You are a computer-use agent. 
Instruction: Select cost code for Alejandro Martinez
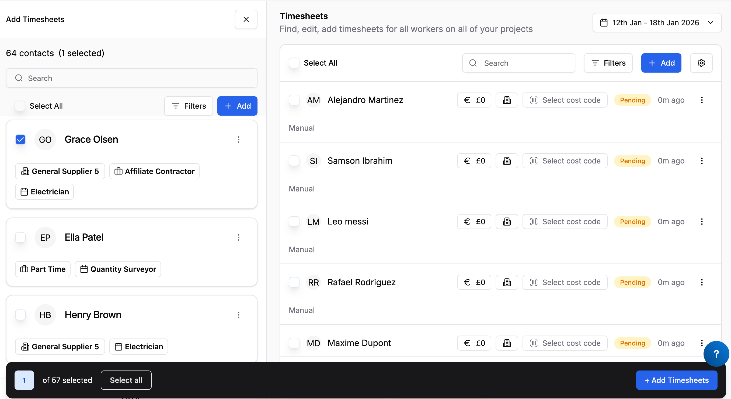pos(565,100)
